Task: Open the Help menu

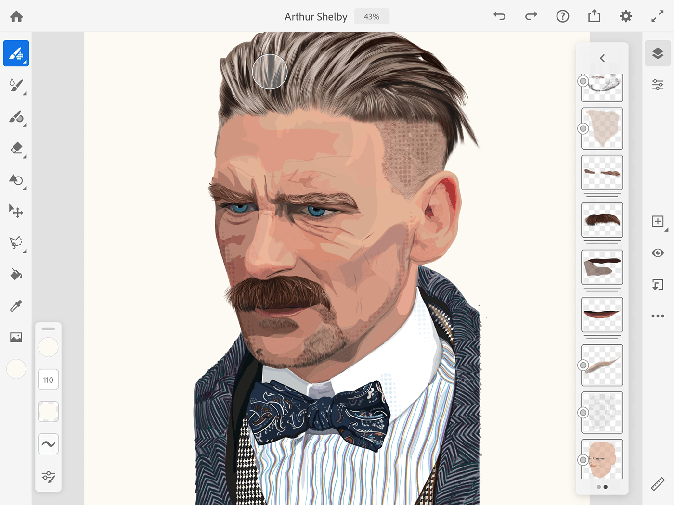Action: tap(563, 16)
